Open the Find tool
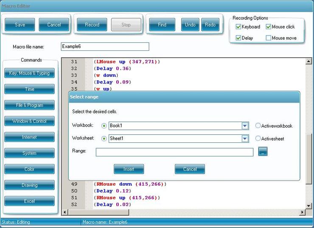This screenshot has width=314, height=228. tap(162, 25)
